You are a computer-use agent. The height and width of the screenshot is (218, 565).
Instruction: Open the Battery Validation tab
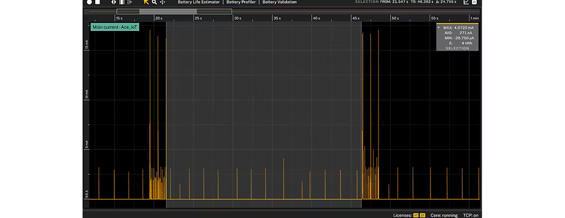click(x=279, y=2)
